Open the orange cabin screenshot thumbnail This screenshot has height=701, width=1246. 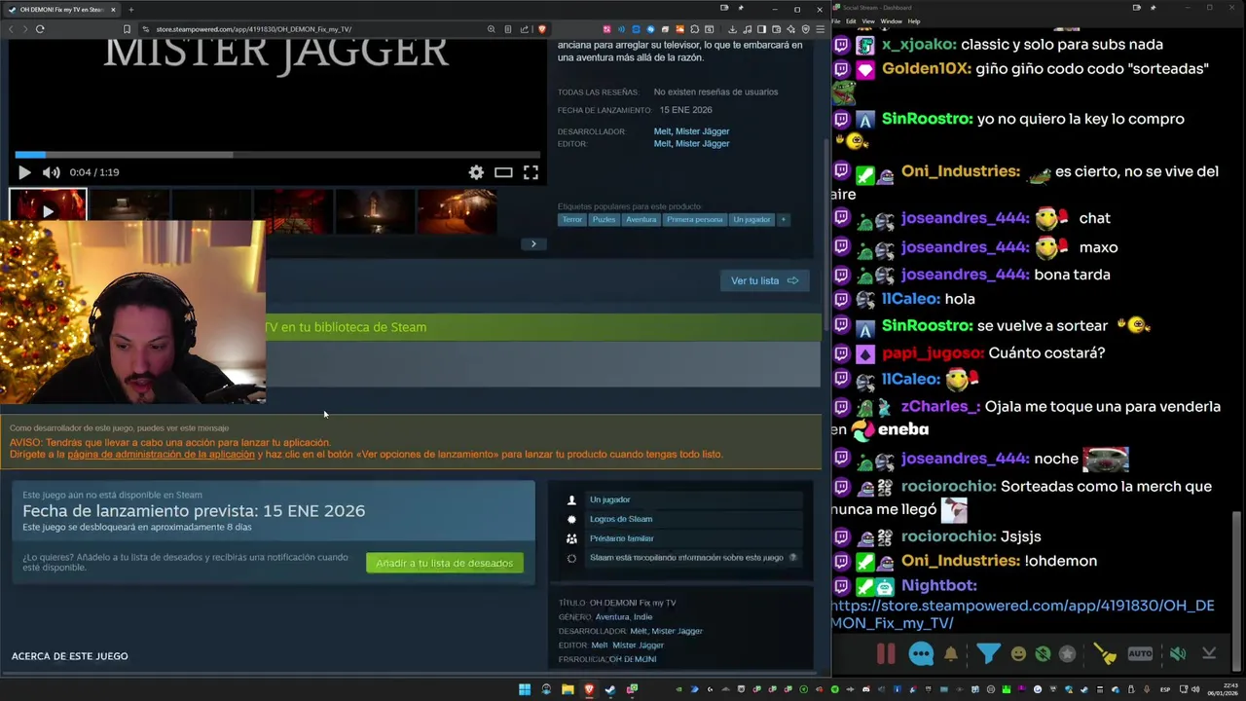(x=457, y=212)
